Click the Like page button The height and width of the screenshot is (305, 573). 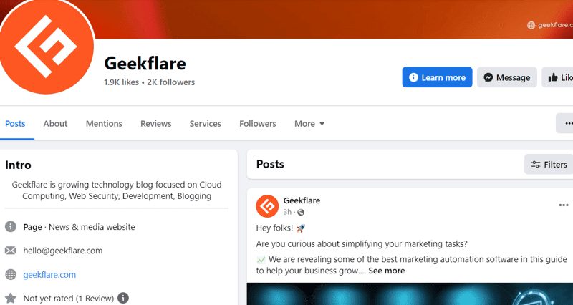(x=558, y=77)
